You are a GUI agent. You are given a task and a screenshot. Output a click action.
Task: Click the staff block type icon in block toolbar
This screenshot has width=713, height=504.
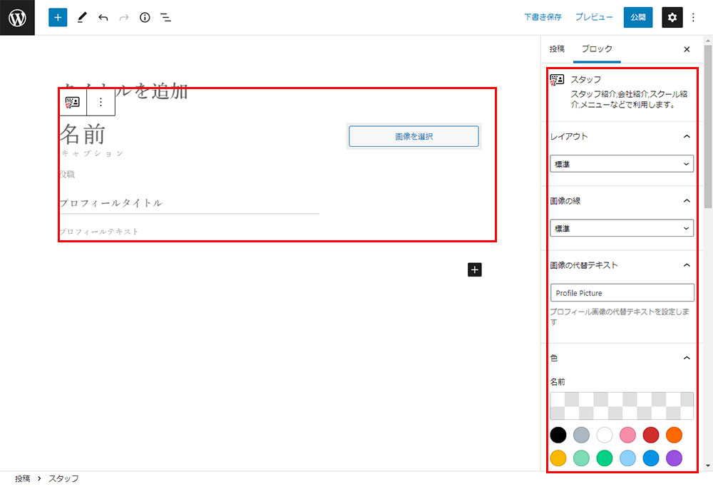pos(73,103)
